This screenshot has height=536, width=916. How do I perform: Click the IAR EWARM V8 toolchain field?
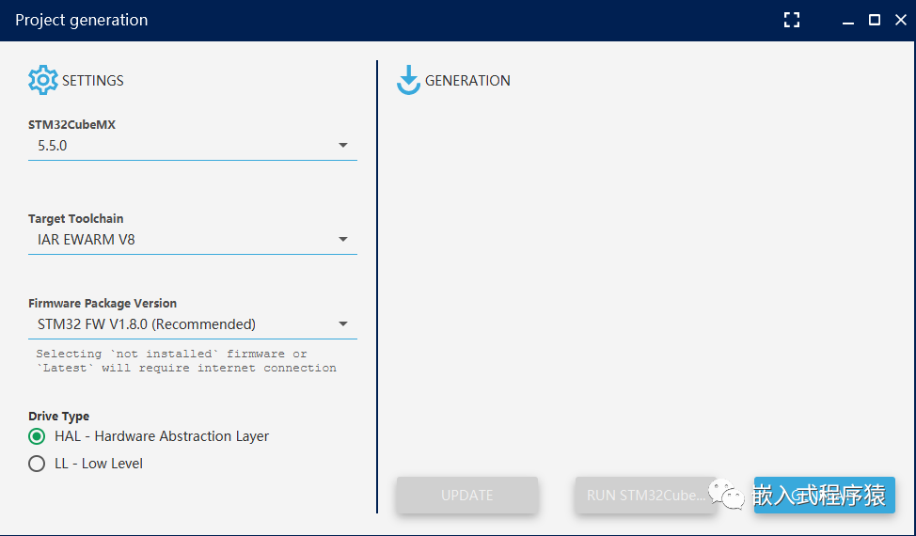click(x=192, y=240)
